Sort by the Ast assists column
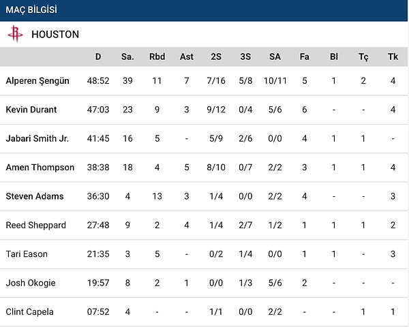 pos(187,57)
